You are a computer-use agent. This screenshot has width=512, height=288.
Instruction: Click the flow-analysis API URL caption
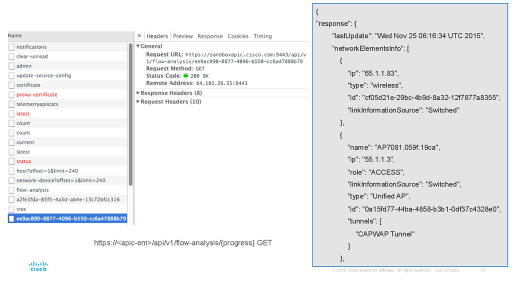coord(183,242)
